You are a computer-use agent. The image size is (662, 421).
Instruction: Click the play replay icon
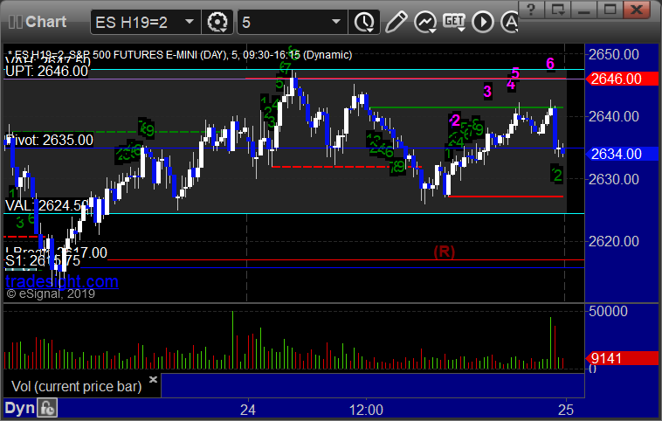(483, 22)
